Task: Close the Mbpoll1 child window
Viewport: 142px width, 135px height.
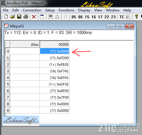Action: pyautogui.click(x=129, y=26)
